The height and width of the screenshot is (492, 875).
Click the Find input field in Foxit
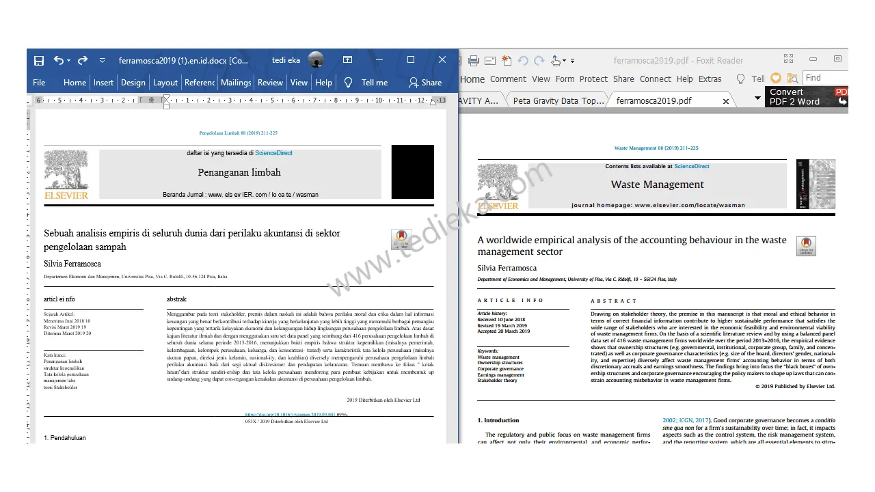(x=825, y=78)
